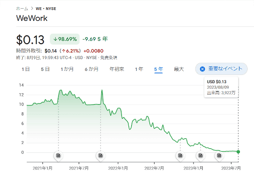Click the ↑6.21% after-hours change
This screenshot has height=175, width=254.
coord(71,51)
